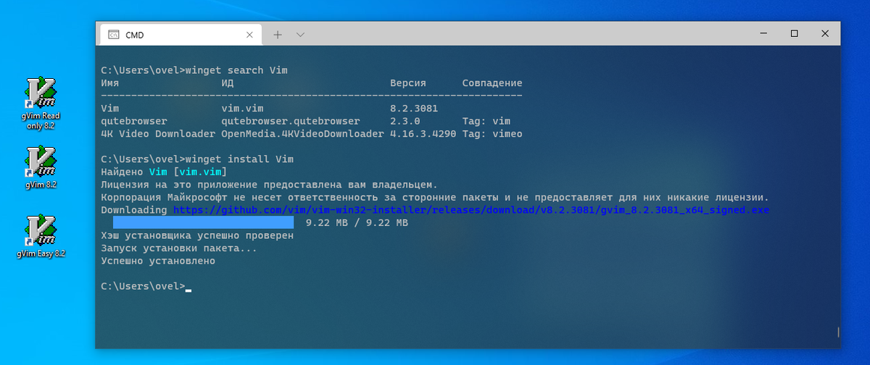The image size is (870, 365).
Task: Click the 'Совпадение' column header
Action: pyautogui.click(x=492, y=83)
